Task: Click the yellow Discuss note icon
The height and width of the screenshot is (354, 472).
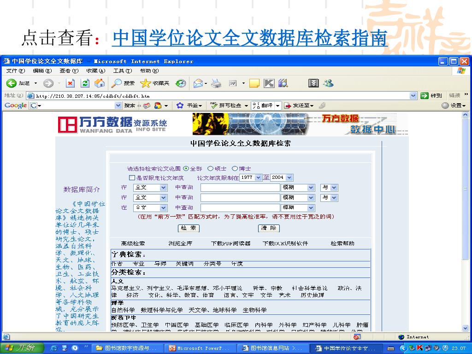Action: pyautogui.click(x=254, y=83)
